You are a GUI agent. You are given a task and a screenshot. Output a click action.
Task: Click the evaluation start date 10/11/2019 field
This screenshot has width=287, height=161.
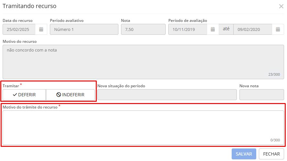188,29
